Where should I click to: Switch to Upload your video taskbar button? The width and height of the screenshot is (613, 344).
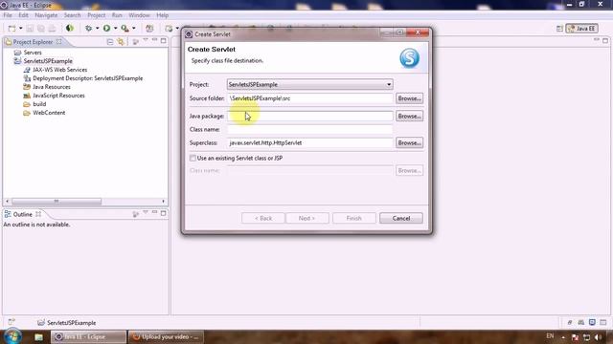click(166, 336)
